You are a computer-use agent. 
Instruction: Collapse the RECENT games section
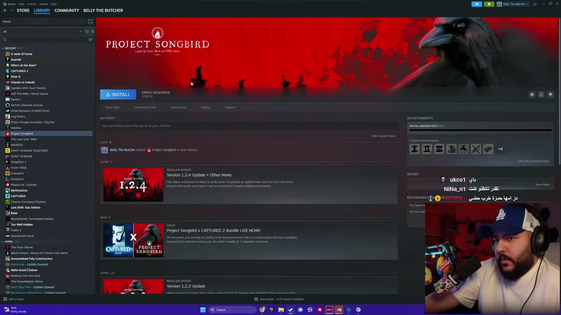(x=3, y=48)
